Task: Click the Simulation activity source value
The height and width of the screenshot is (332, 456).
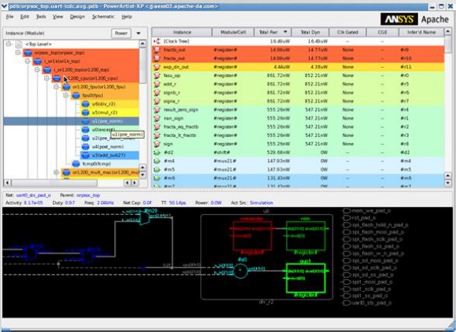Action: click(262, 203)
